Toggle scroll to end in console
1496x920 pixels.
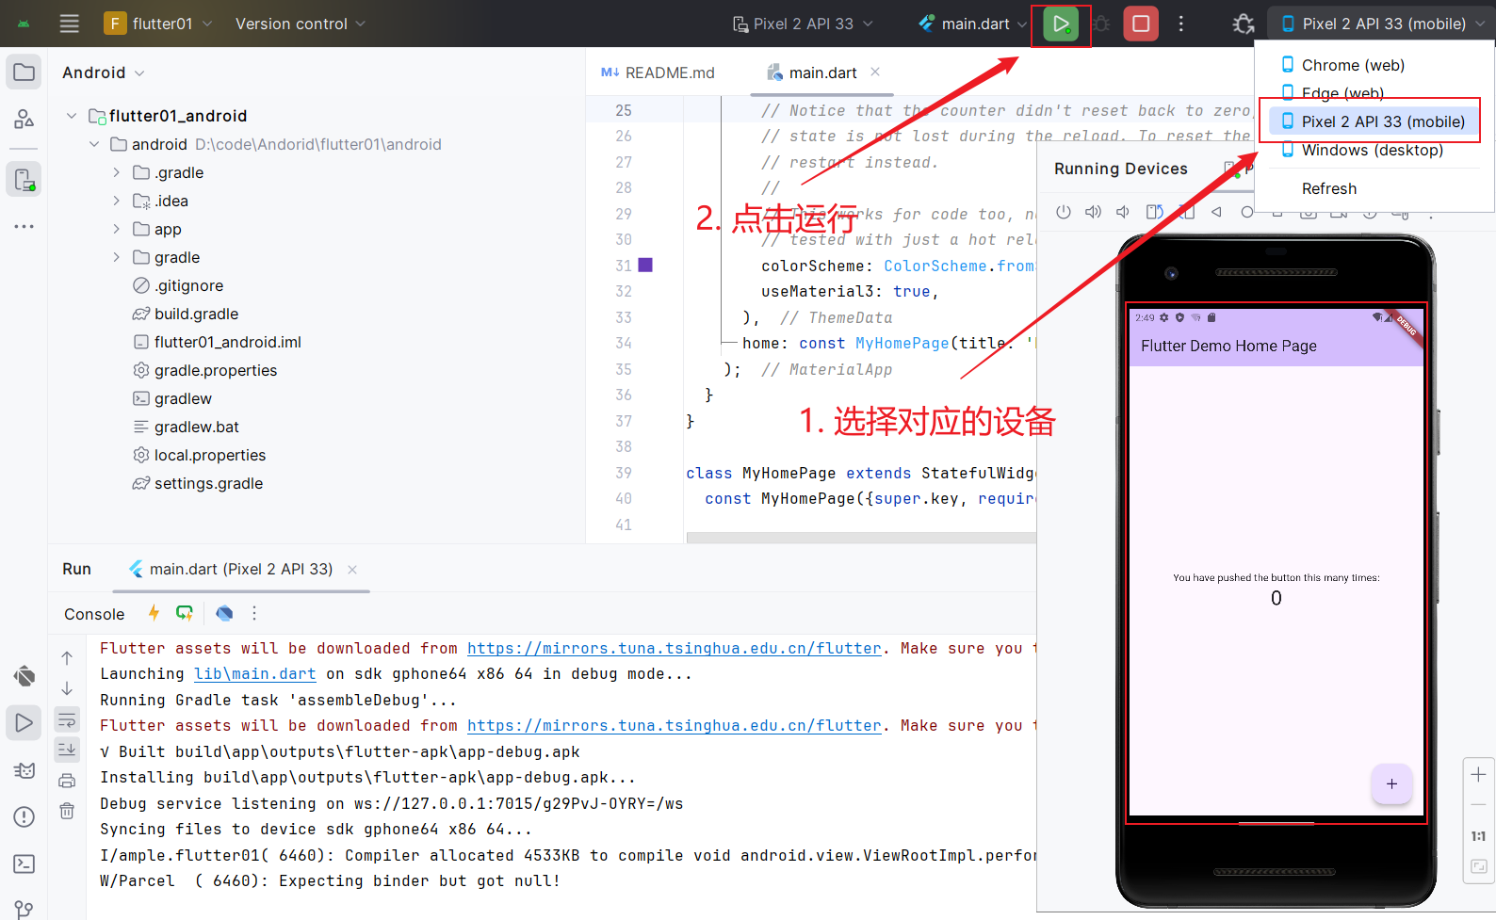click(67, 750)
